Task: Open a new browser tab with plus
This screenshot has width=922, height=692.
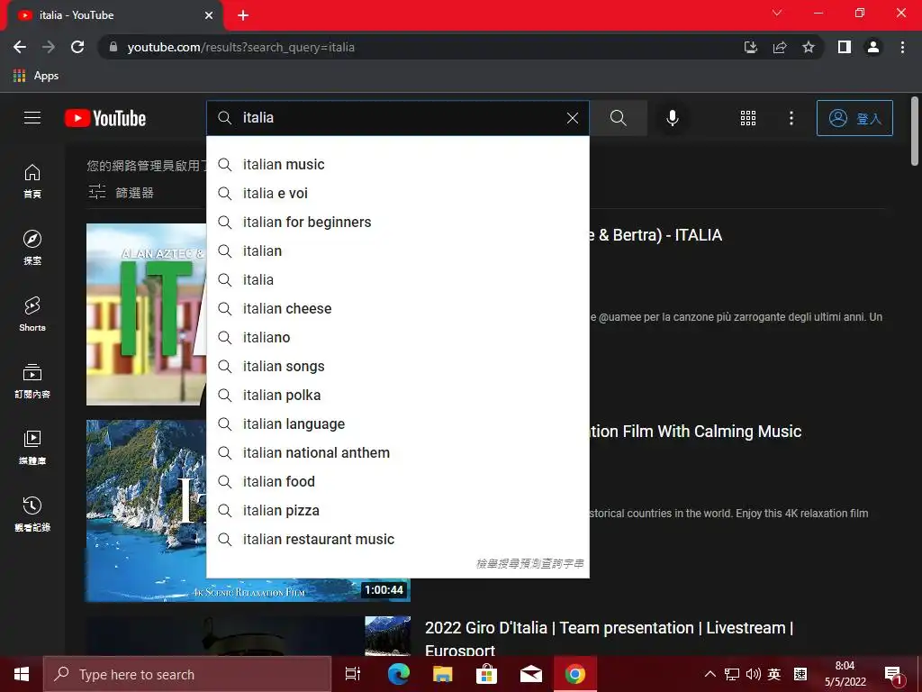Action: pos(243,15)
